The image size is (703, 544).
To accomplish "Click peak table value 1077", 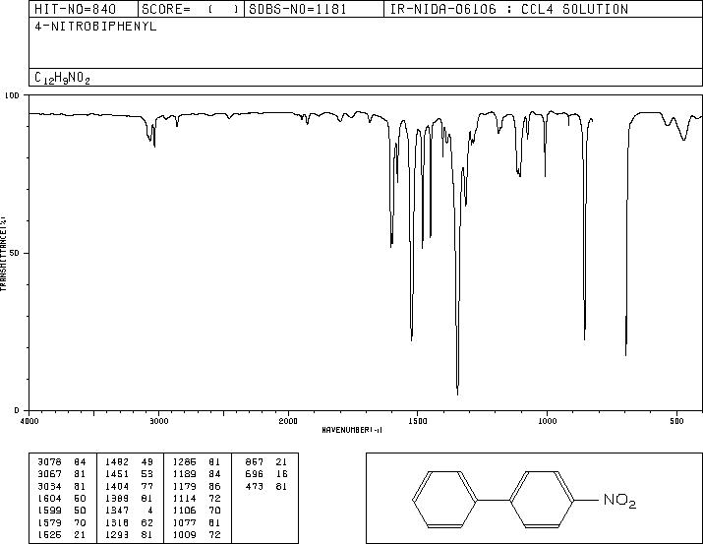I will [x=184, y=523].
